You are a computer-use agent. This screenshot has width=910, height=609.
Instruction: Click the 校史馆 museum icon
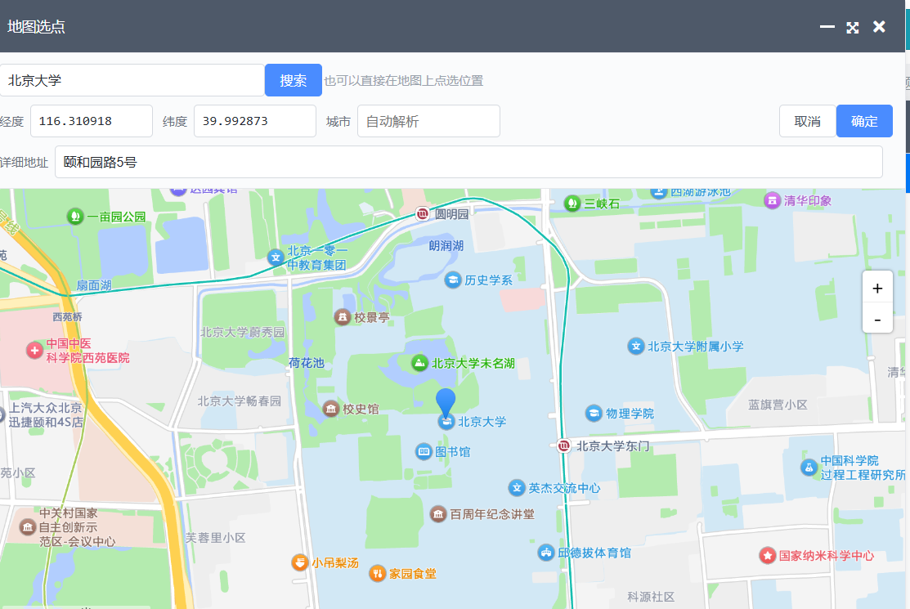[x=331, y=409]
